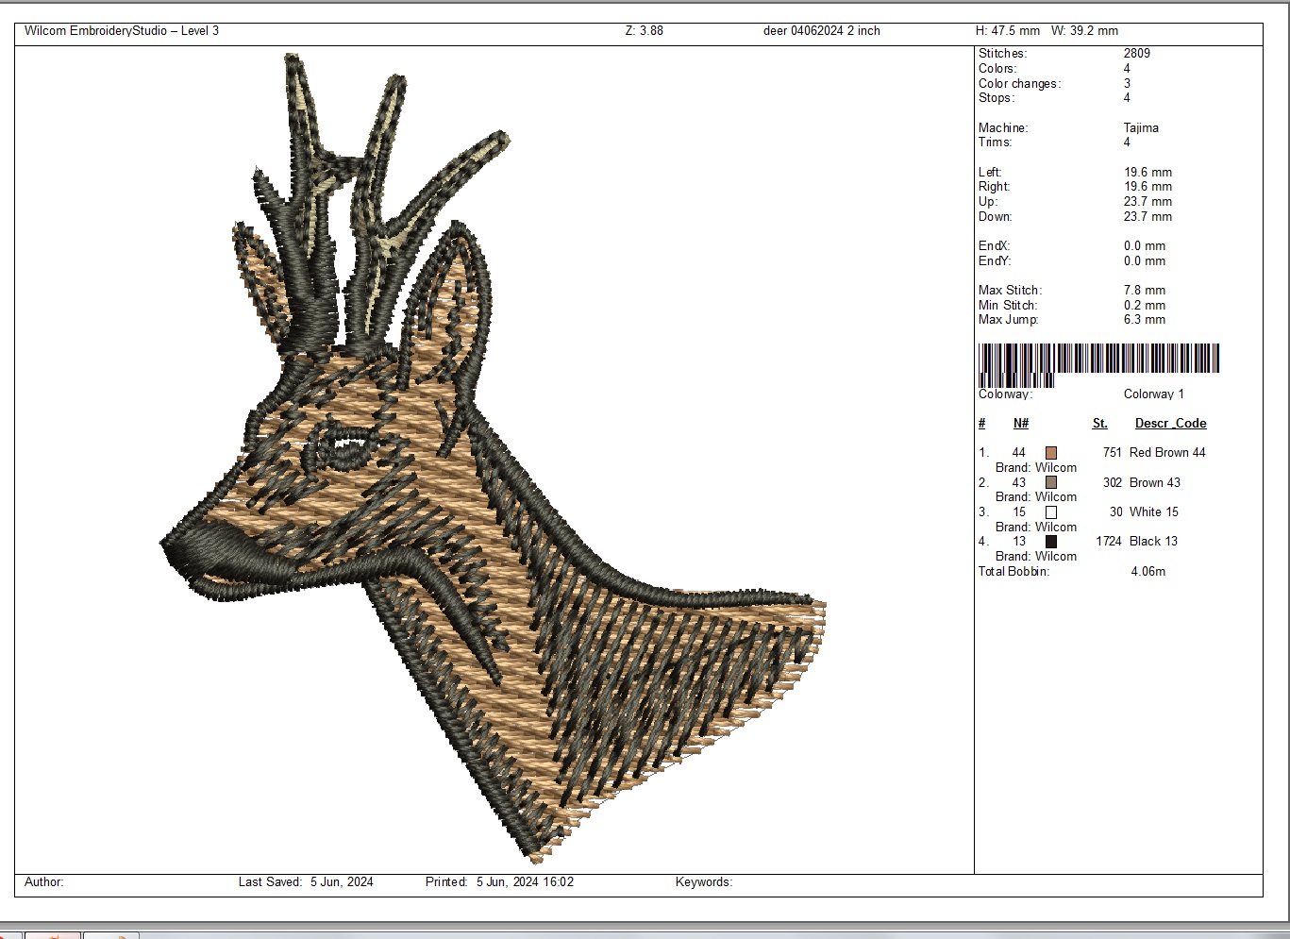
Task: Click the N# column header
Action: coord(1021,424)
